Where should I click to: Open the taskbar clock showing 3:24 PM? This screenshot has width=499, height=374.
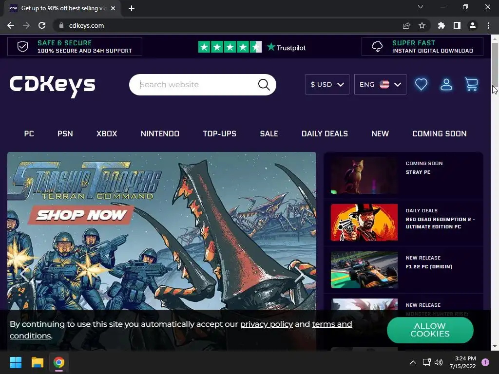(x=463, y=362)
